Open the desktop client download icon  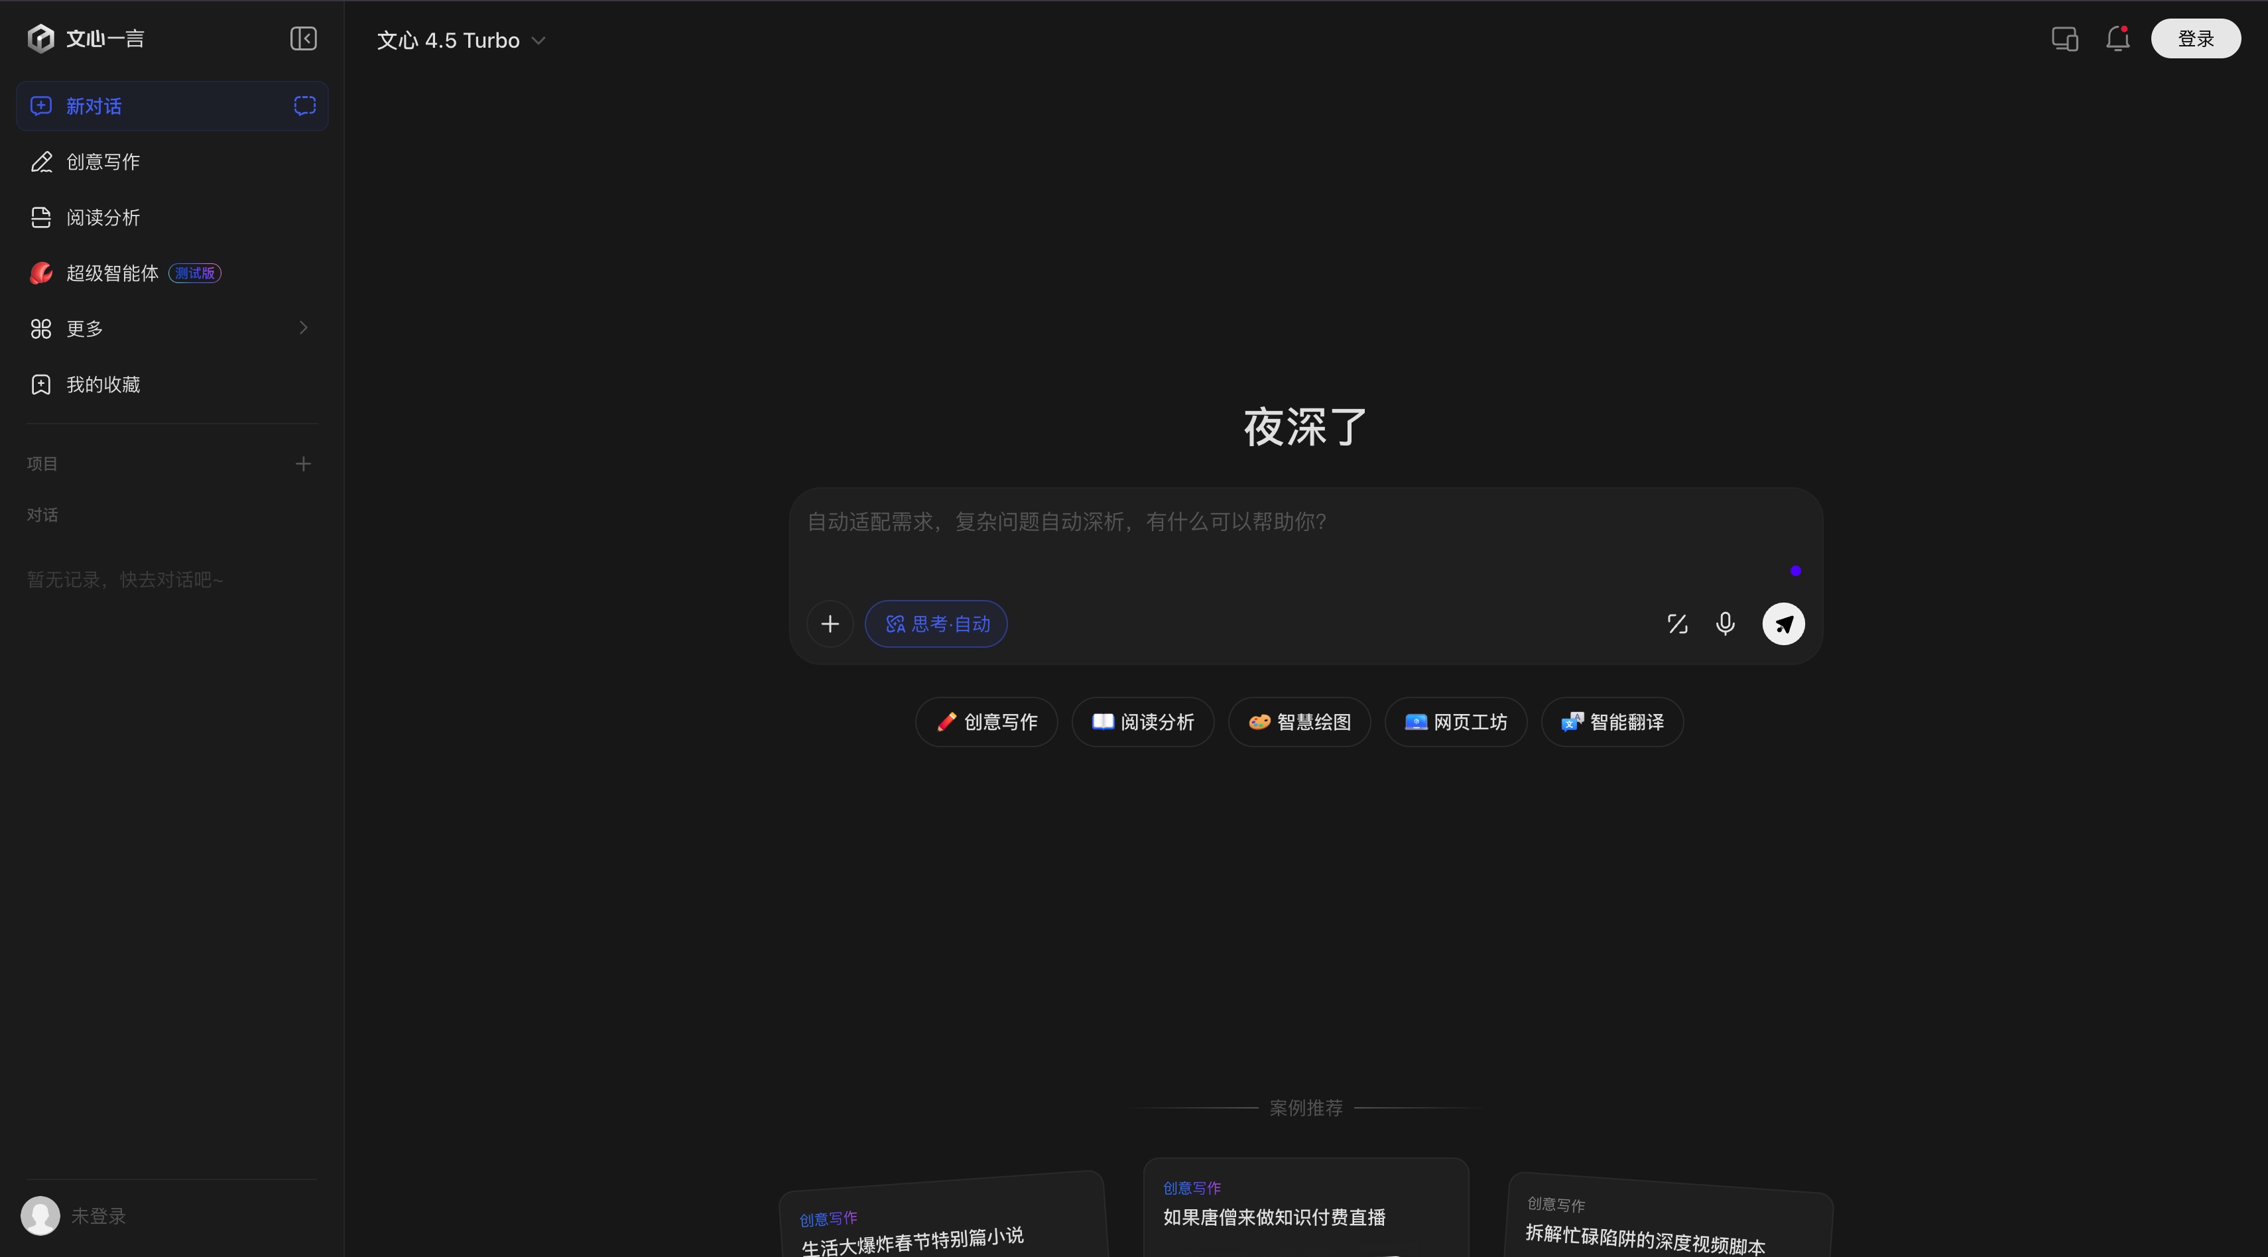pos(2064,38)
